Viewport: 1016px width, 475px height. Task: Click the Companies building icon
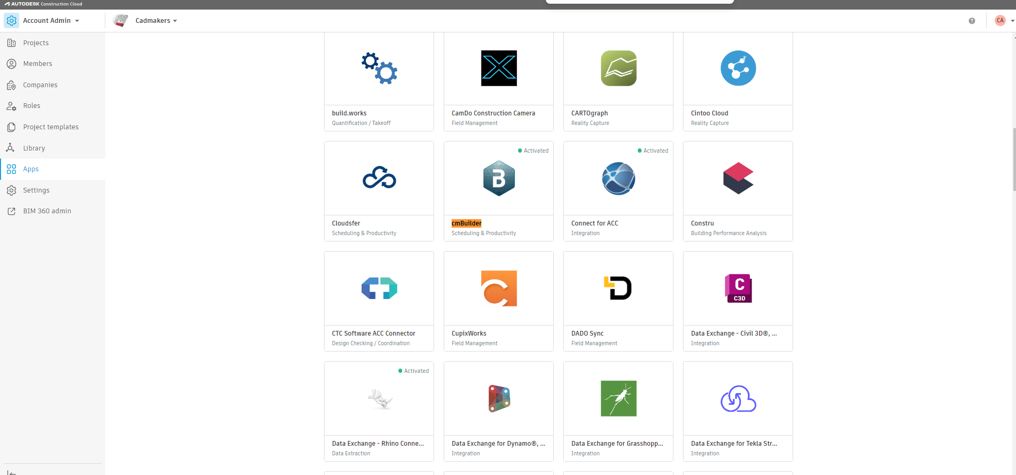pyautogui.click(x=11, y=85)
